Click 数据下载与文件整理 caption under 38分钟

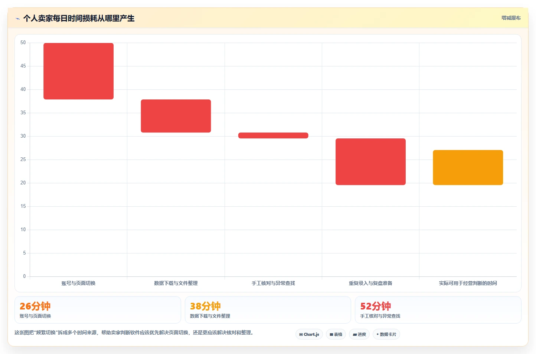tap(210, 316)
